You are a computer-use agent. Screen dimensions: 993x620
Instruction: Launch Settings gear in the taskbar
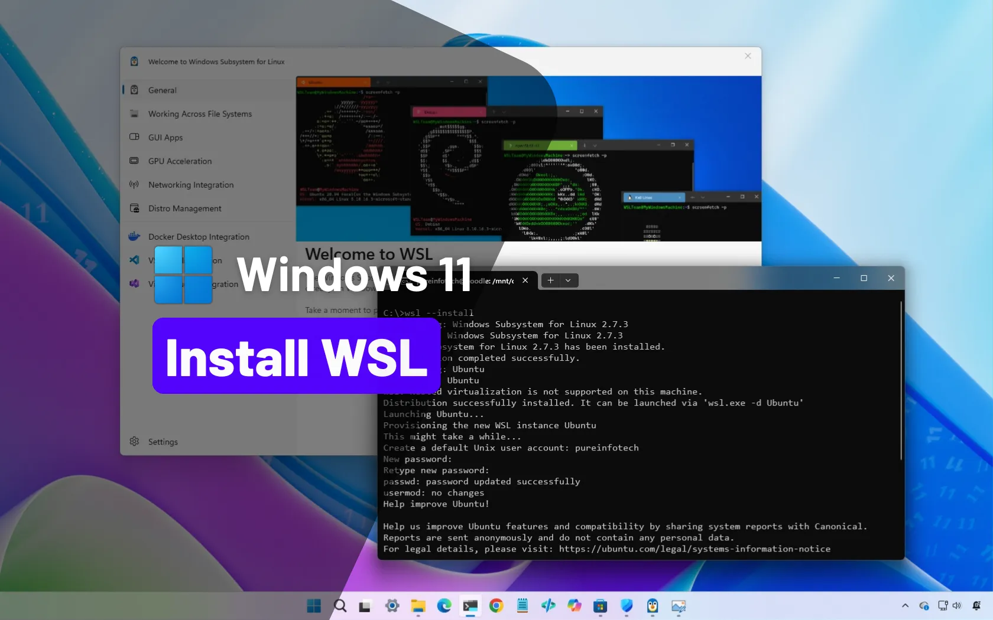click(392, 606)
